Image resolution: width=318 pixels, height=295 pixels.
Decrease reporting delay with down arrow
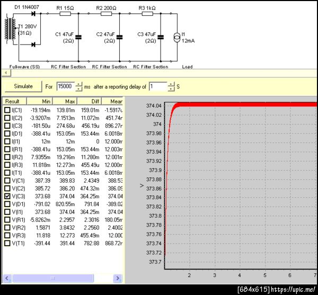[171, 89]
